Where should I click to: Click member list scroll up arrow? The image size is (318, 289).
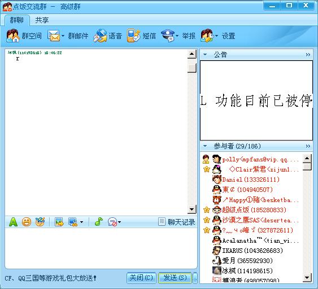coord(307,158)
